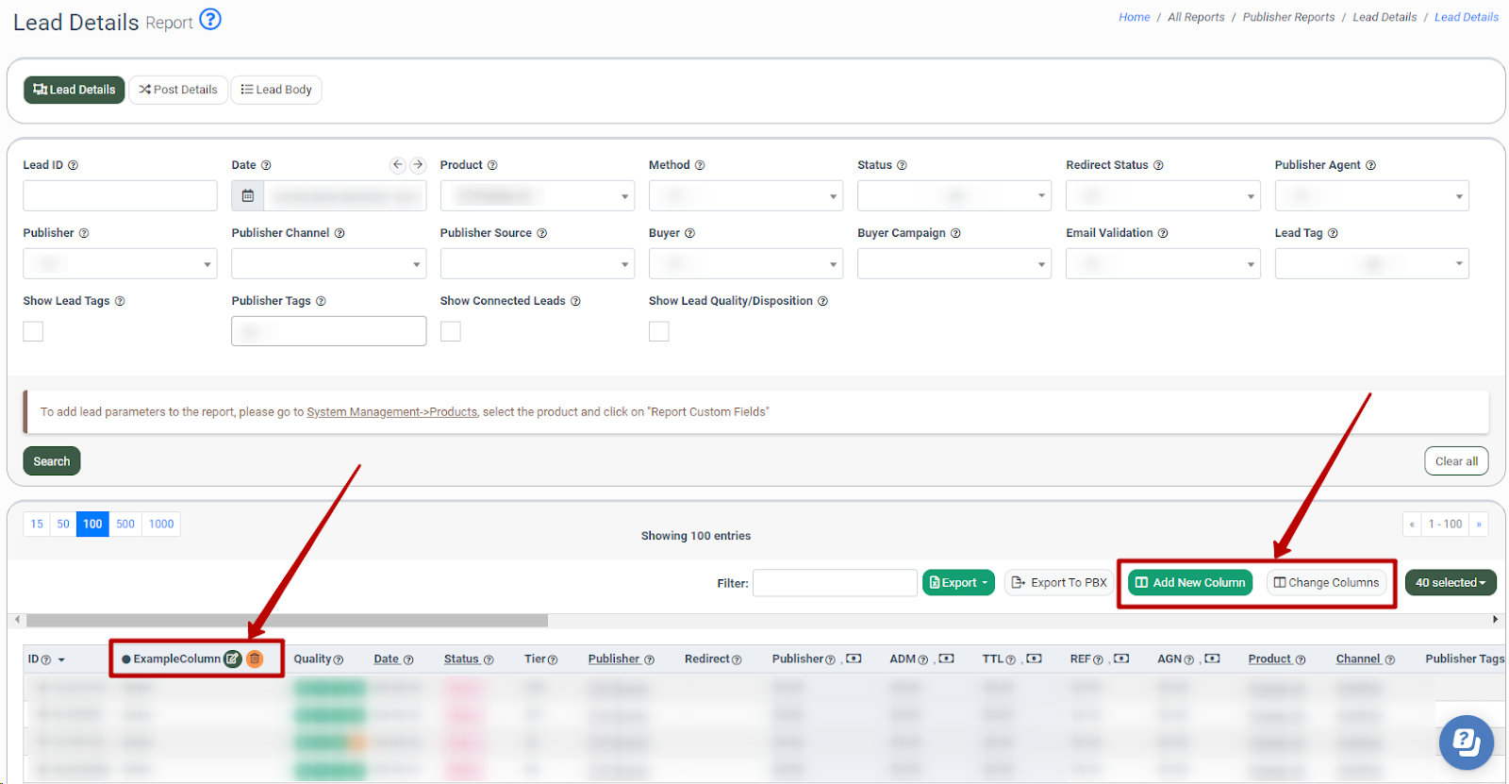Open the Lead Body tab
1509x784 pixels.
(x=276, y=90)
